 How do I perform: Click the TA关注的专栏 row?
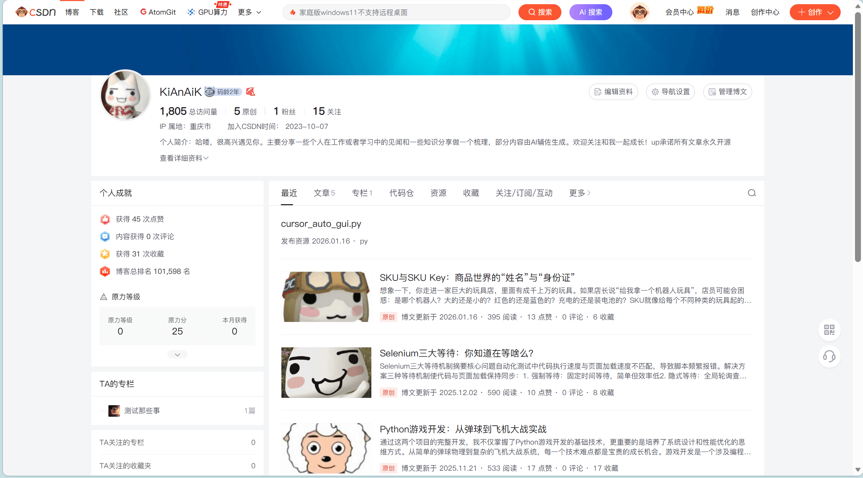coord(177,442)
